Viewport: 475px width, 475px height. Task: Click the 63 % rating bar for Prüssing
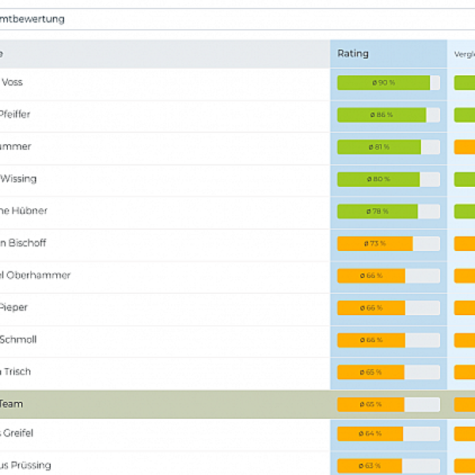point(389,466)
